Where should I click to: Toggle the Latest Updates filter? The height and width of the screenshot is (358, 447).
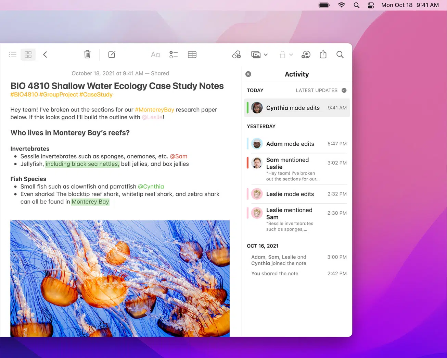pos(344,91)
